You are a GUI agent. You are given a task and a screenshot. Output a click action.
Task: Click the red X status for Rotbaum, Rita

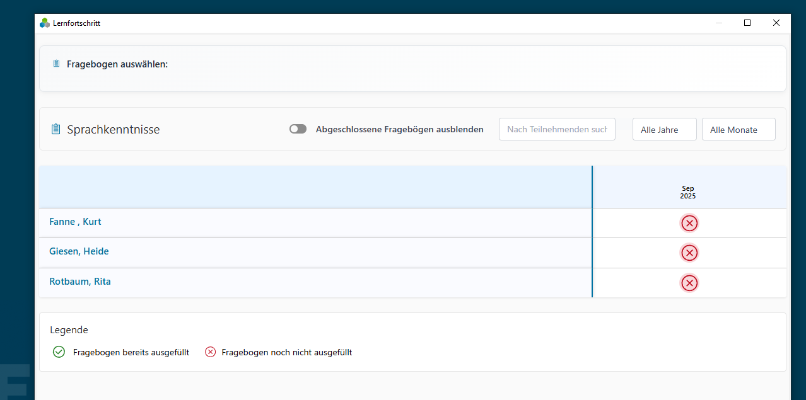pyautogui.click(x=689, y=283)
